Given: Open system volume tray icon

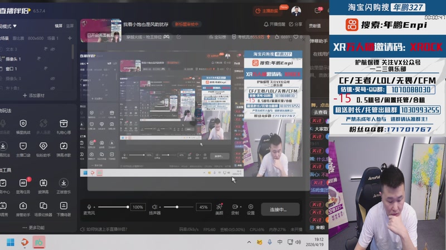Looking at the screenshot, I should (x=298, y=242).
